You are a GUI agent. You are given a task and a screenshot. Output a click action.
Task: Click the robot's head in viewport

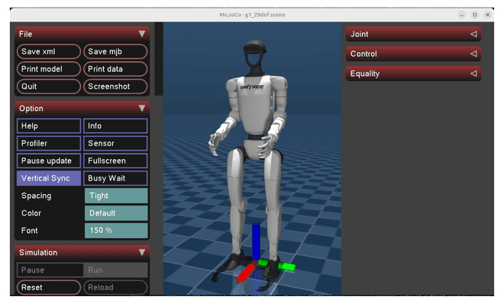pos(255,54)
